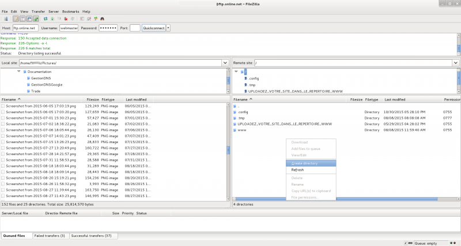Toggle message log display icon
The height and width of the screenshot is (246, 461).
(x=17, y=19)
